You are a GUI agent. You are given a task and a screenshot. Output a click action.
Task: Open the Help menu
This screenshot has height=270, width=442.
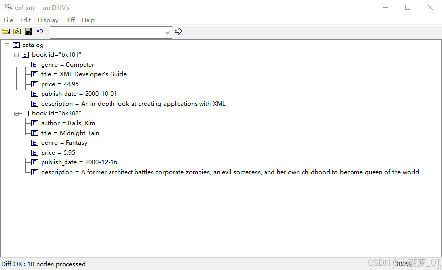click(88, 20)
